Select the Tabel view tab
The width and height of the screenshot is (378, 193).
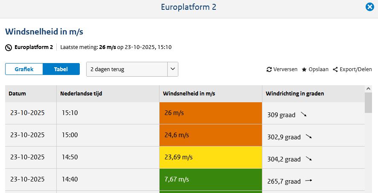[61, 69]
